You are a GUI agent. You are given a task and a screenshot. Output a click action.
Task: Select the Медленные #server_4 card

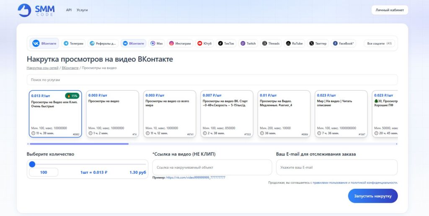point(284,114)
